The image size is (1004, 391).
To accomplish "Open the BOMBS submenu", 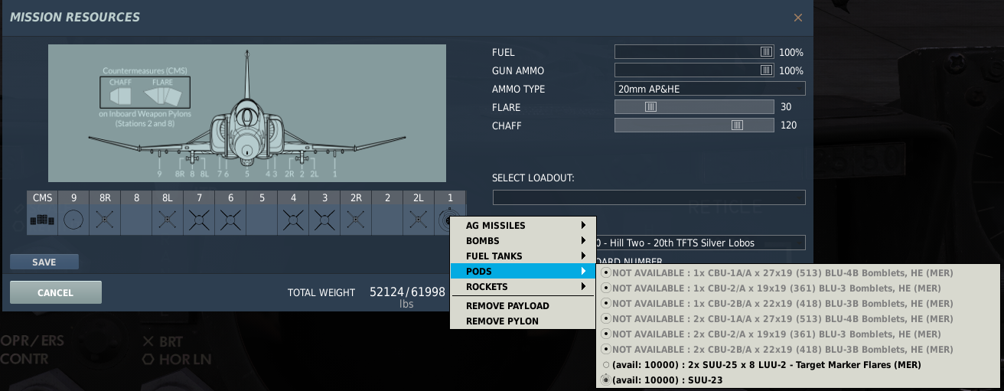I will pos(523,241).
